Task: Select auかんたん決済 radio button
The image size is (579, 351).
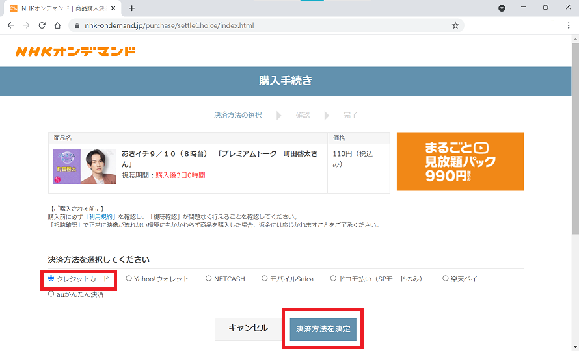Action: (51, 294)
